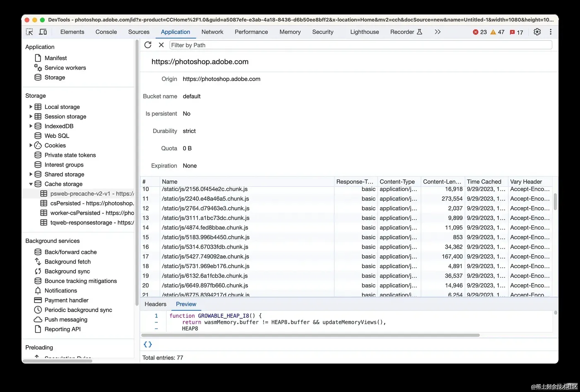Viewport: 580px width, 392px height.
Task: Select Periodic background sync
Action: (x=78, y=310)
